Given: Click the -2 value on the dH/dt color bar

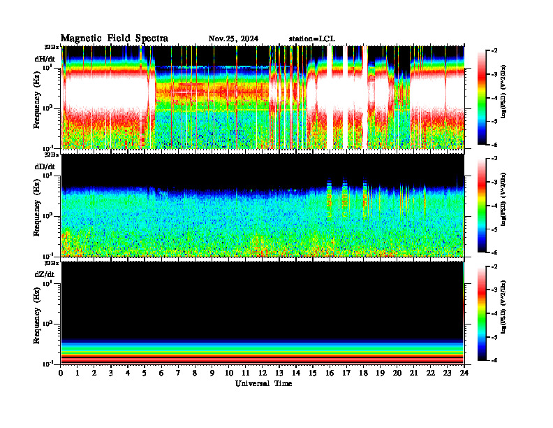Looking at the screenshot, I should [494, 51].
